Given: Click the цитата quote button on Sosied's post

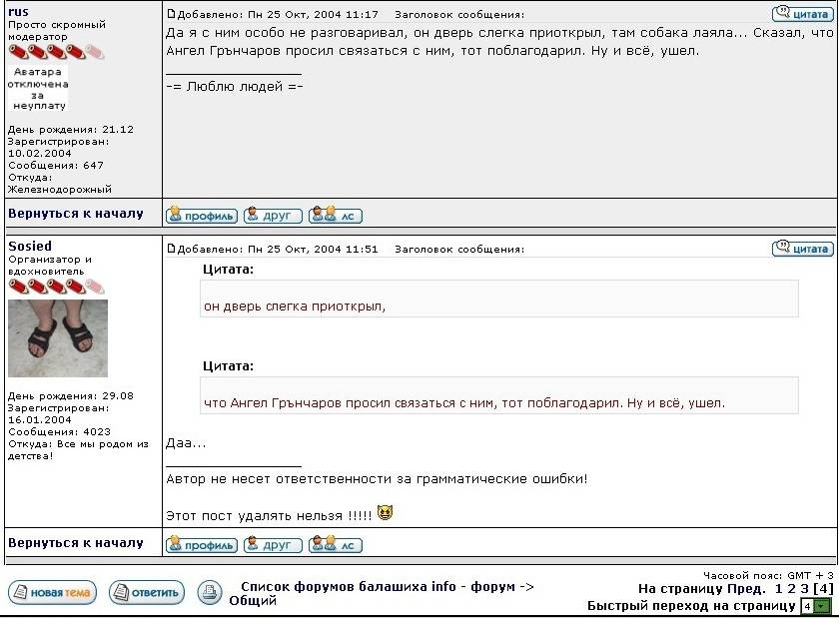Looking at the screenshot, I should (x=803, y=249).
